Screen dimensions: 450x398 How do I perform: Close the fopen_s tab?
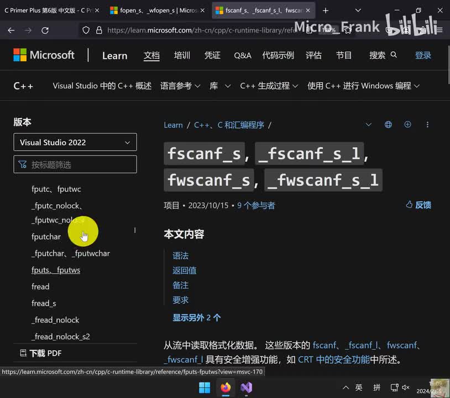pyautogui.click(x=202, y=11)
